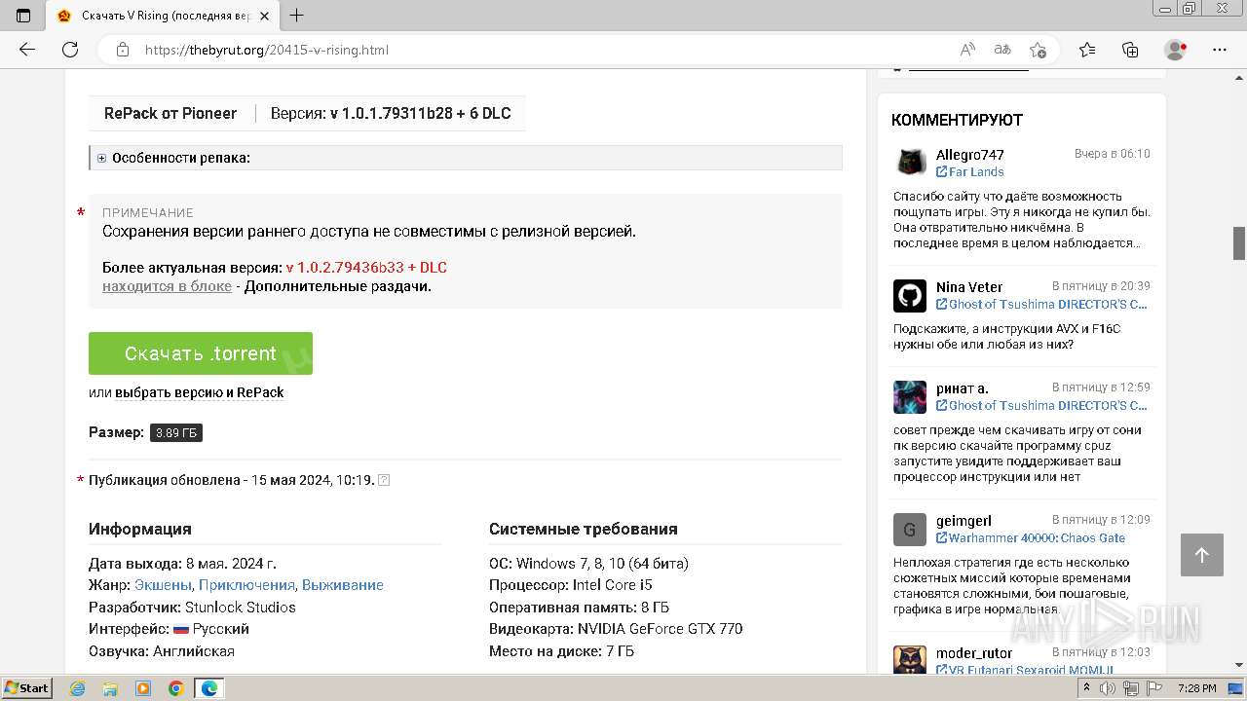Open the Collections icon
1247x701 pixels.
(1130, 50)
